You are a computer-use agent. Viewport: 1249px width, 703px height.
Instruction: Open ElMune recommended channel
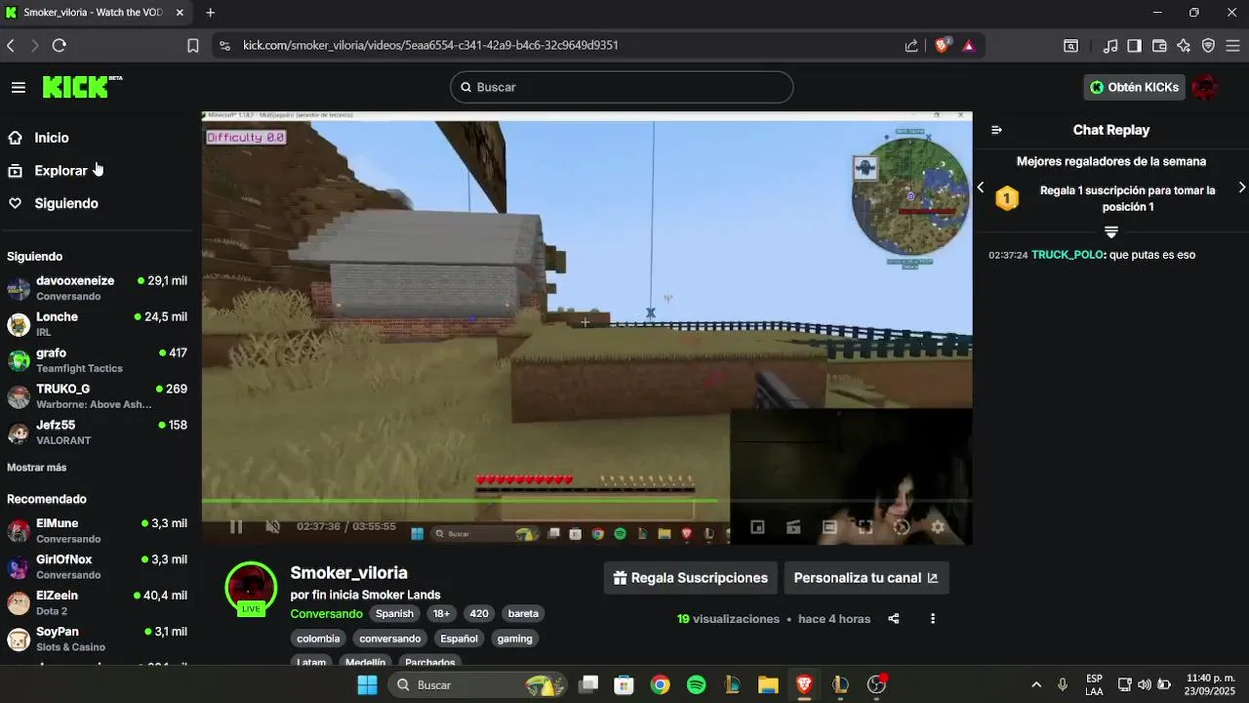[x=98, y=530]
